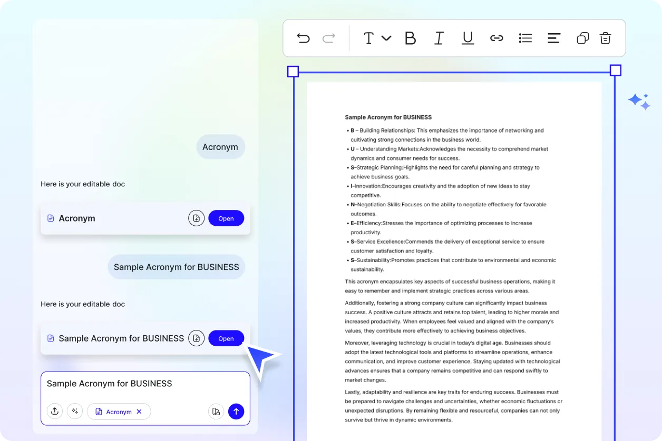Toggle underline formatting
Image resolution: width=662 pixels, height=441 pixels.
(468, 38)
